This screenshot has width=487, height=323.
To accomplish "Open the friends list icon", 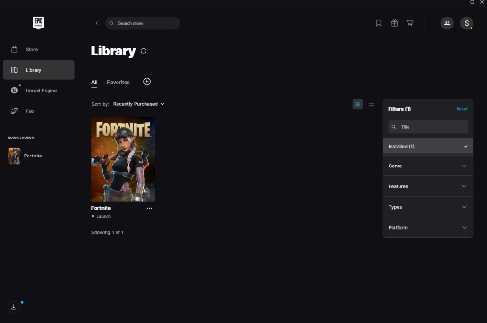I will click(447, 23).
